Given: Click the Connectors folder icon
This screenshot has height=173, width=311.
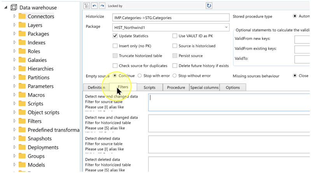Looking at the screenshot, I should click(22, 16).
